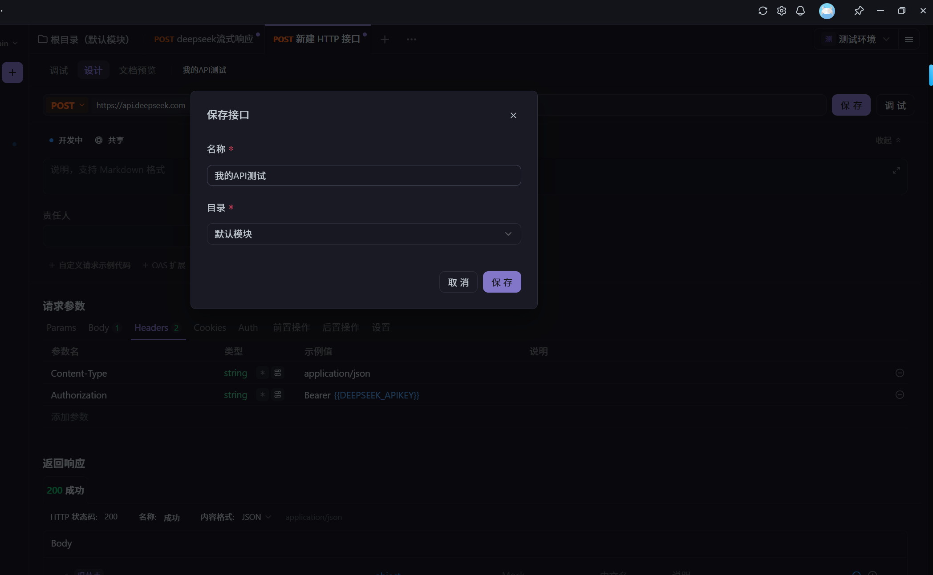The width and height of the screenshot is (933, 575).
Task: Toggle required asterisk for Authorization
Action: [x=263, y=395]
